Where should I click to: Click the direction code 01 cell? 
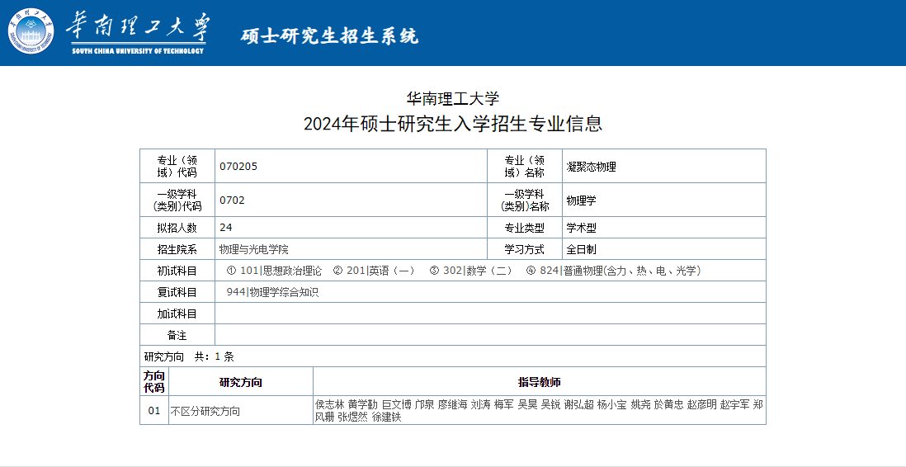click(x=154, y=411)
